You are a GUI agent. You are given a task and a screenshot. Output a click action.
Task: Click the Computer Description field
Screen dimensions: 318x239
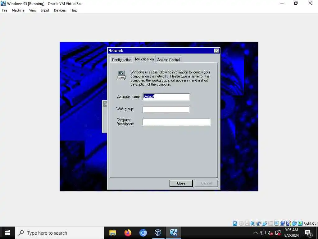[177, 122]
